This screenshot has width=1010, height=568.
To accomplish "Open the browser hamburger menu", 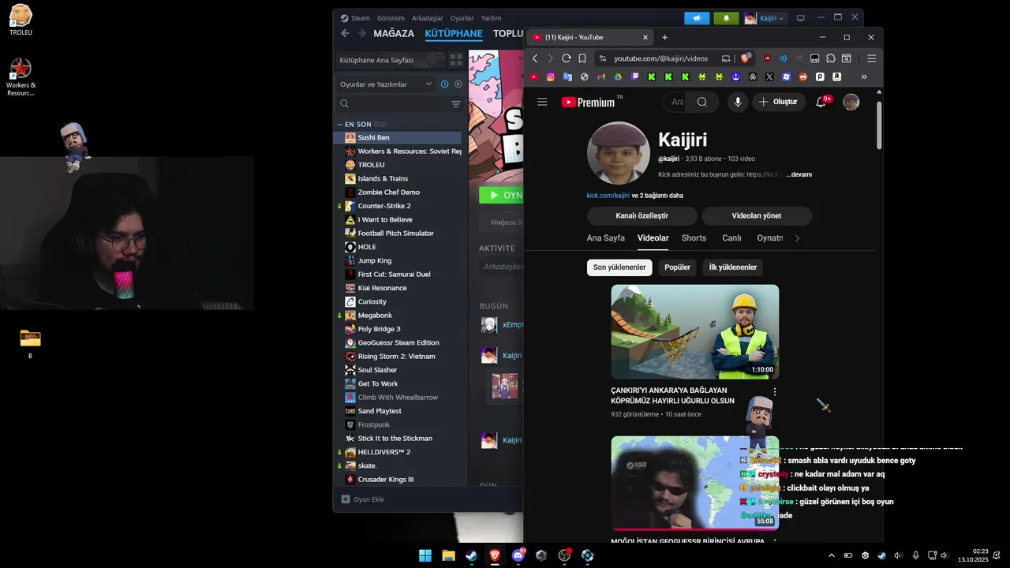I will (x=871, y=58).
